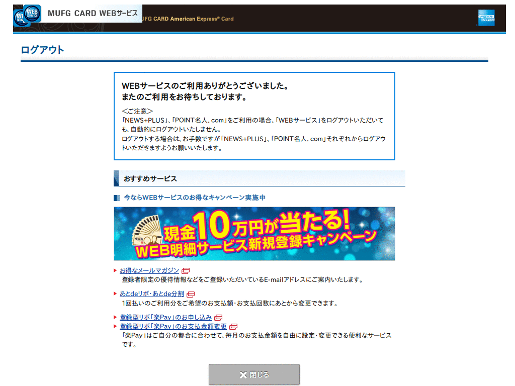Click the red arrow before あとdeリボ・あとde分割
The height and width of the screenshot is (386, 515).
tap(115, 294)
